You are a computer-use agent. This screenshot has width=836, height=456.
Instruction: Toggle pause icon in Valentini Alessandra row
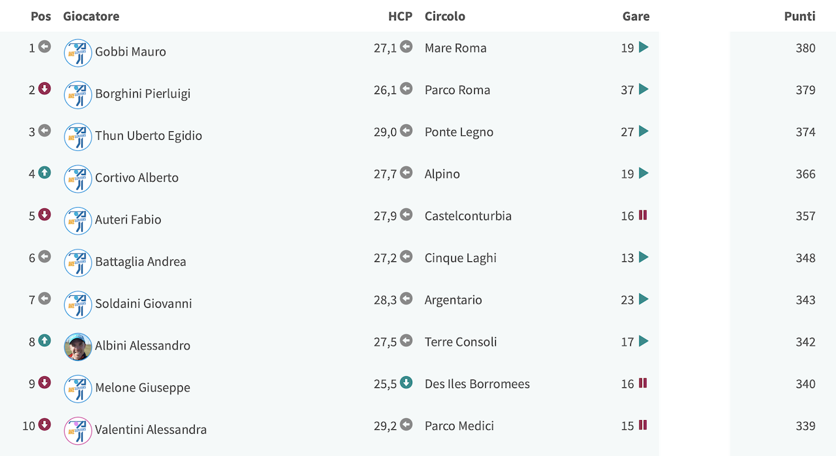(x=643, y=425)
